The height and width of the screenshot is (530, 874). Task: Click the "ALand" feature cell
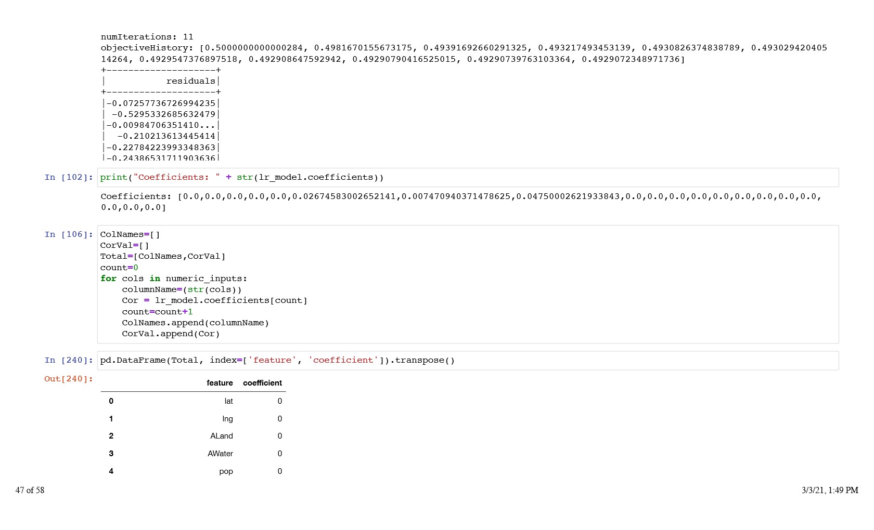[x=221, y=436]
